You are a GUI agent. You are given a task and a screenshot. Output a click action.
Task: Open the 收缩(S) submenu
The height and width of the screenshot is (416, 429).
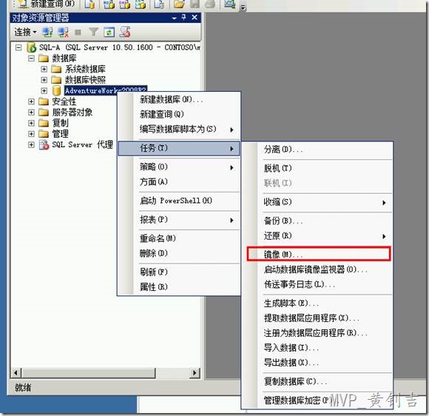(x=317, y=202)
